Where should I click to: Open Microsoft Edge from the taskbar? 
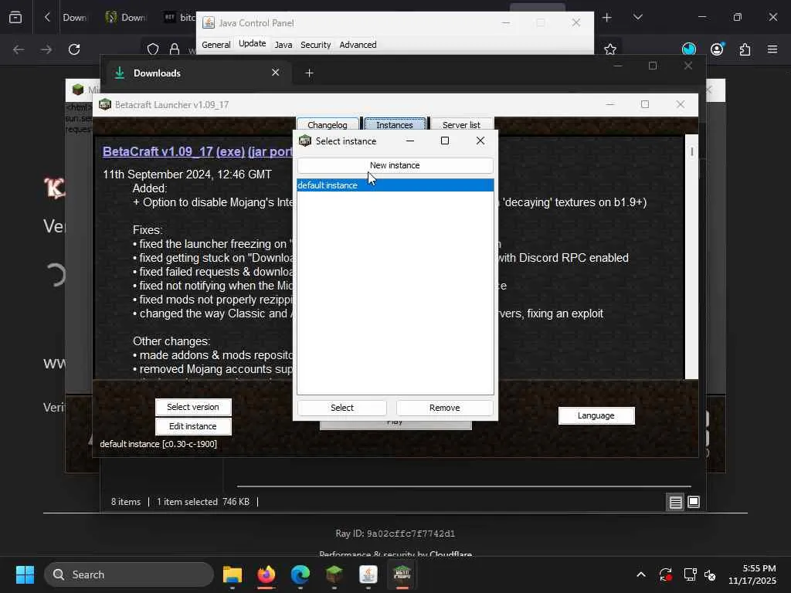(x=300, y=574)
